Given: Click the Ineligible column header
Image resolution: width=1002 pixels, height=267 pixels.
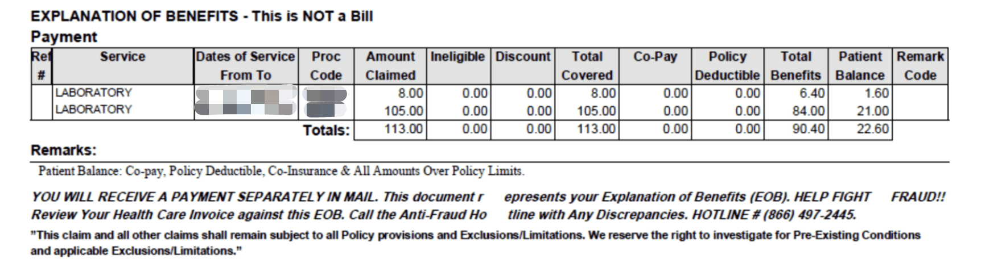Looking at the screenshot, I should pyautogui.click(x=457, y=57).
